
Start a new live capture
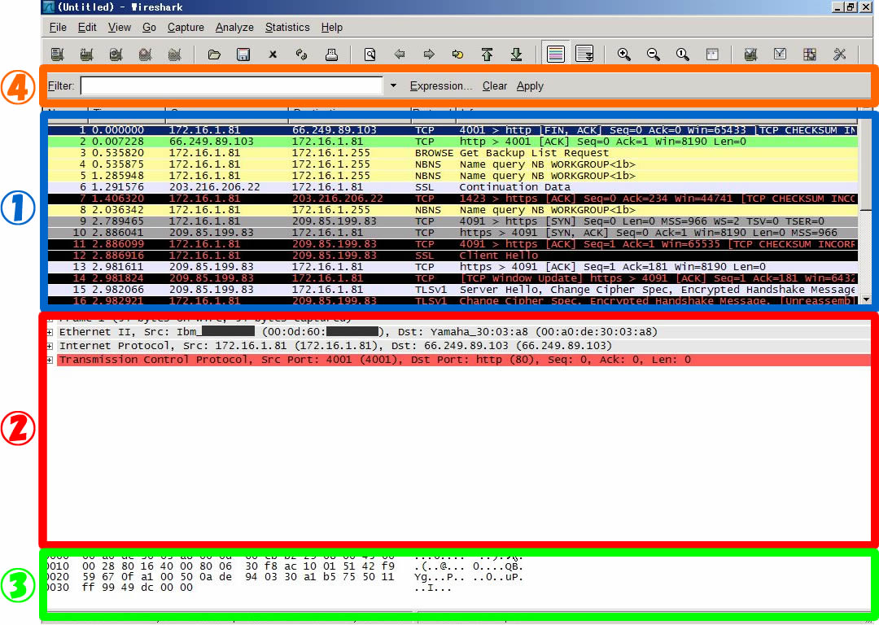point(116,55)
